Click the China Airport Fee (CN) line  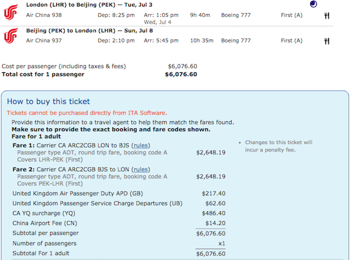point(119,223)
